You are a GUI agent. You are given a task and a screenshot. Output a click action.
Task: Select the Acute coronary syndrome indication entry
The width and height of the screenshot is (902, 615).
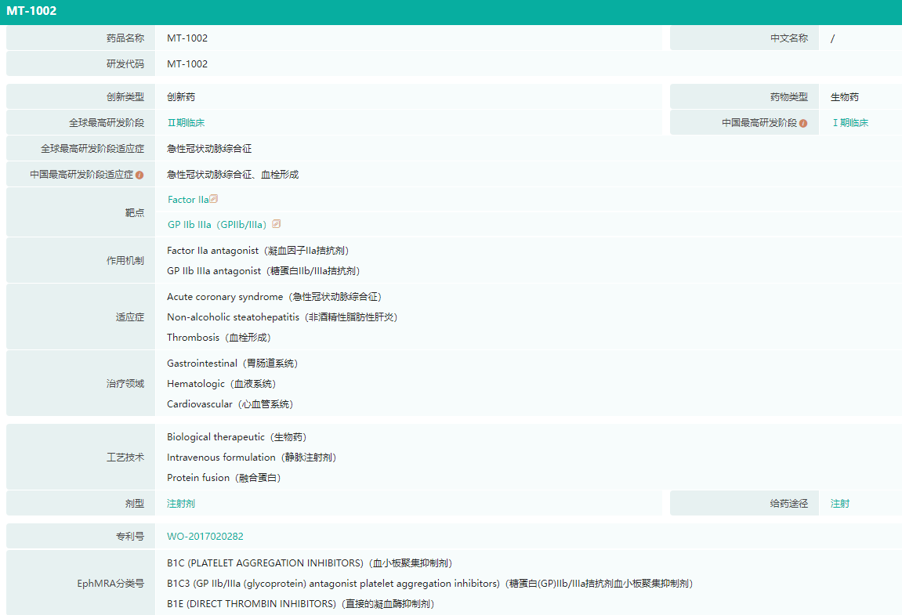click(274, 297)
